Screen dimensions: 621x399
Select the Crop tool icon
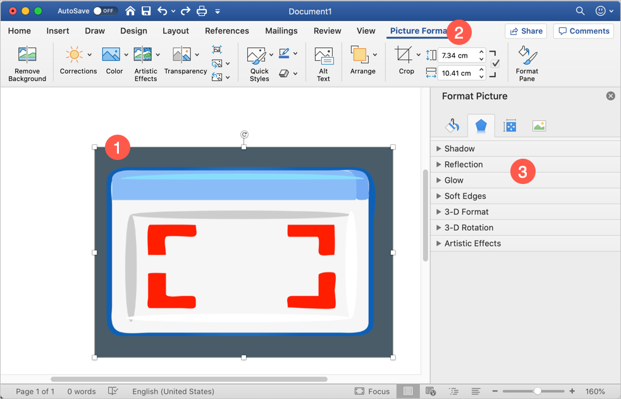pyautogui.click(x=403, y=54)
